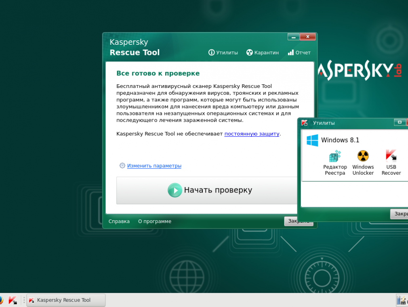
Task: Click the green play icon on scan button
Action: 175,190
